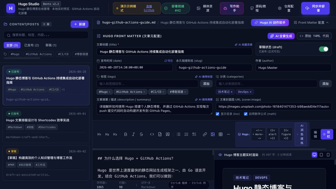Screen dimensions: 336x189
Task: Add tag with 标签 添加 button
Action: point(206,84)
